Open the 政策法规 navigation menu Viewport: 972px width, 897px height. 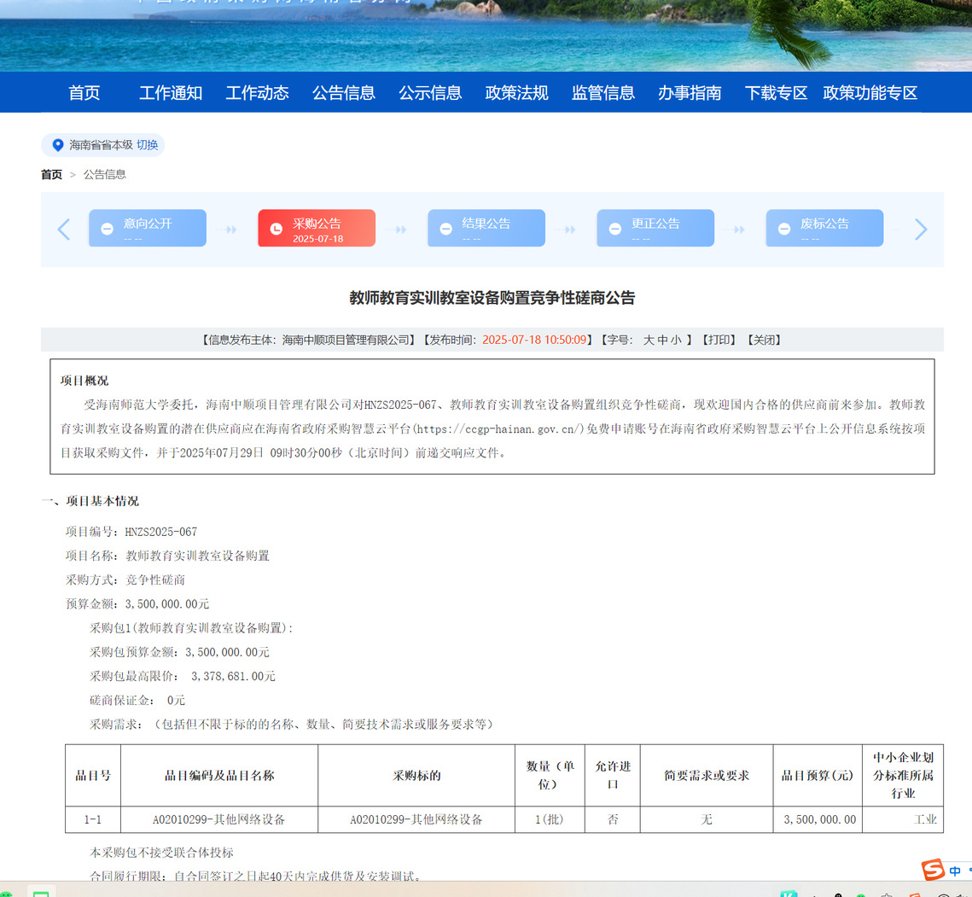coord(516,93)
